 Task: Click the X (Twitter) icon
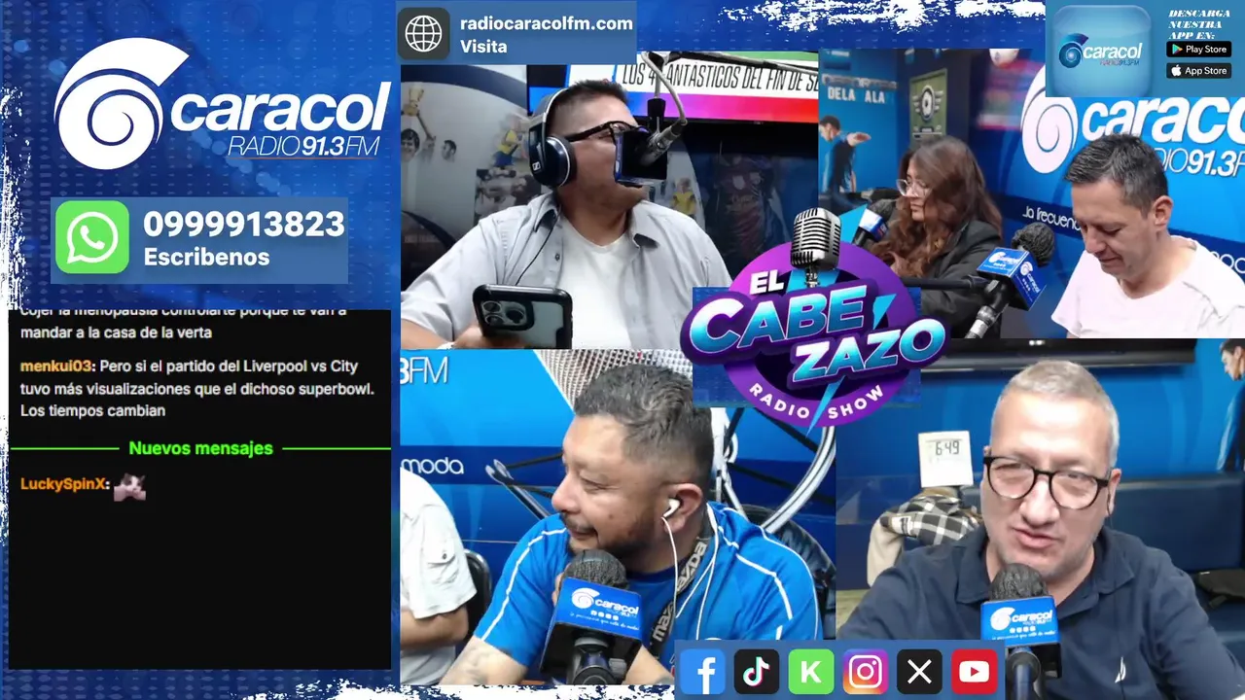point(919,672)
